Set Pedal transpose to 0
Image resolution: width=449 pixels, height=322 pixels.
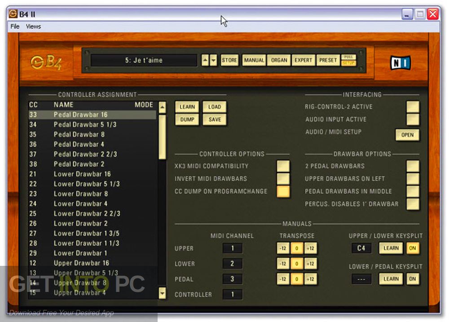(297, 279)
